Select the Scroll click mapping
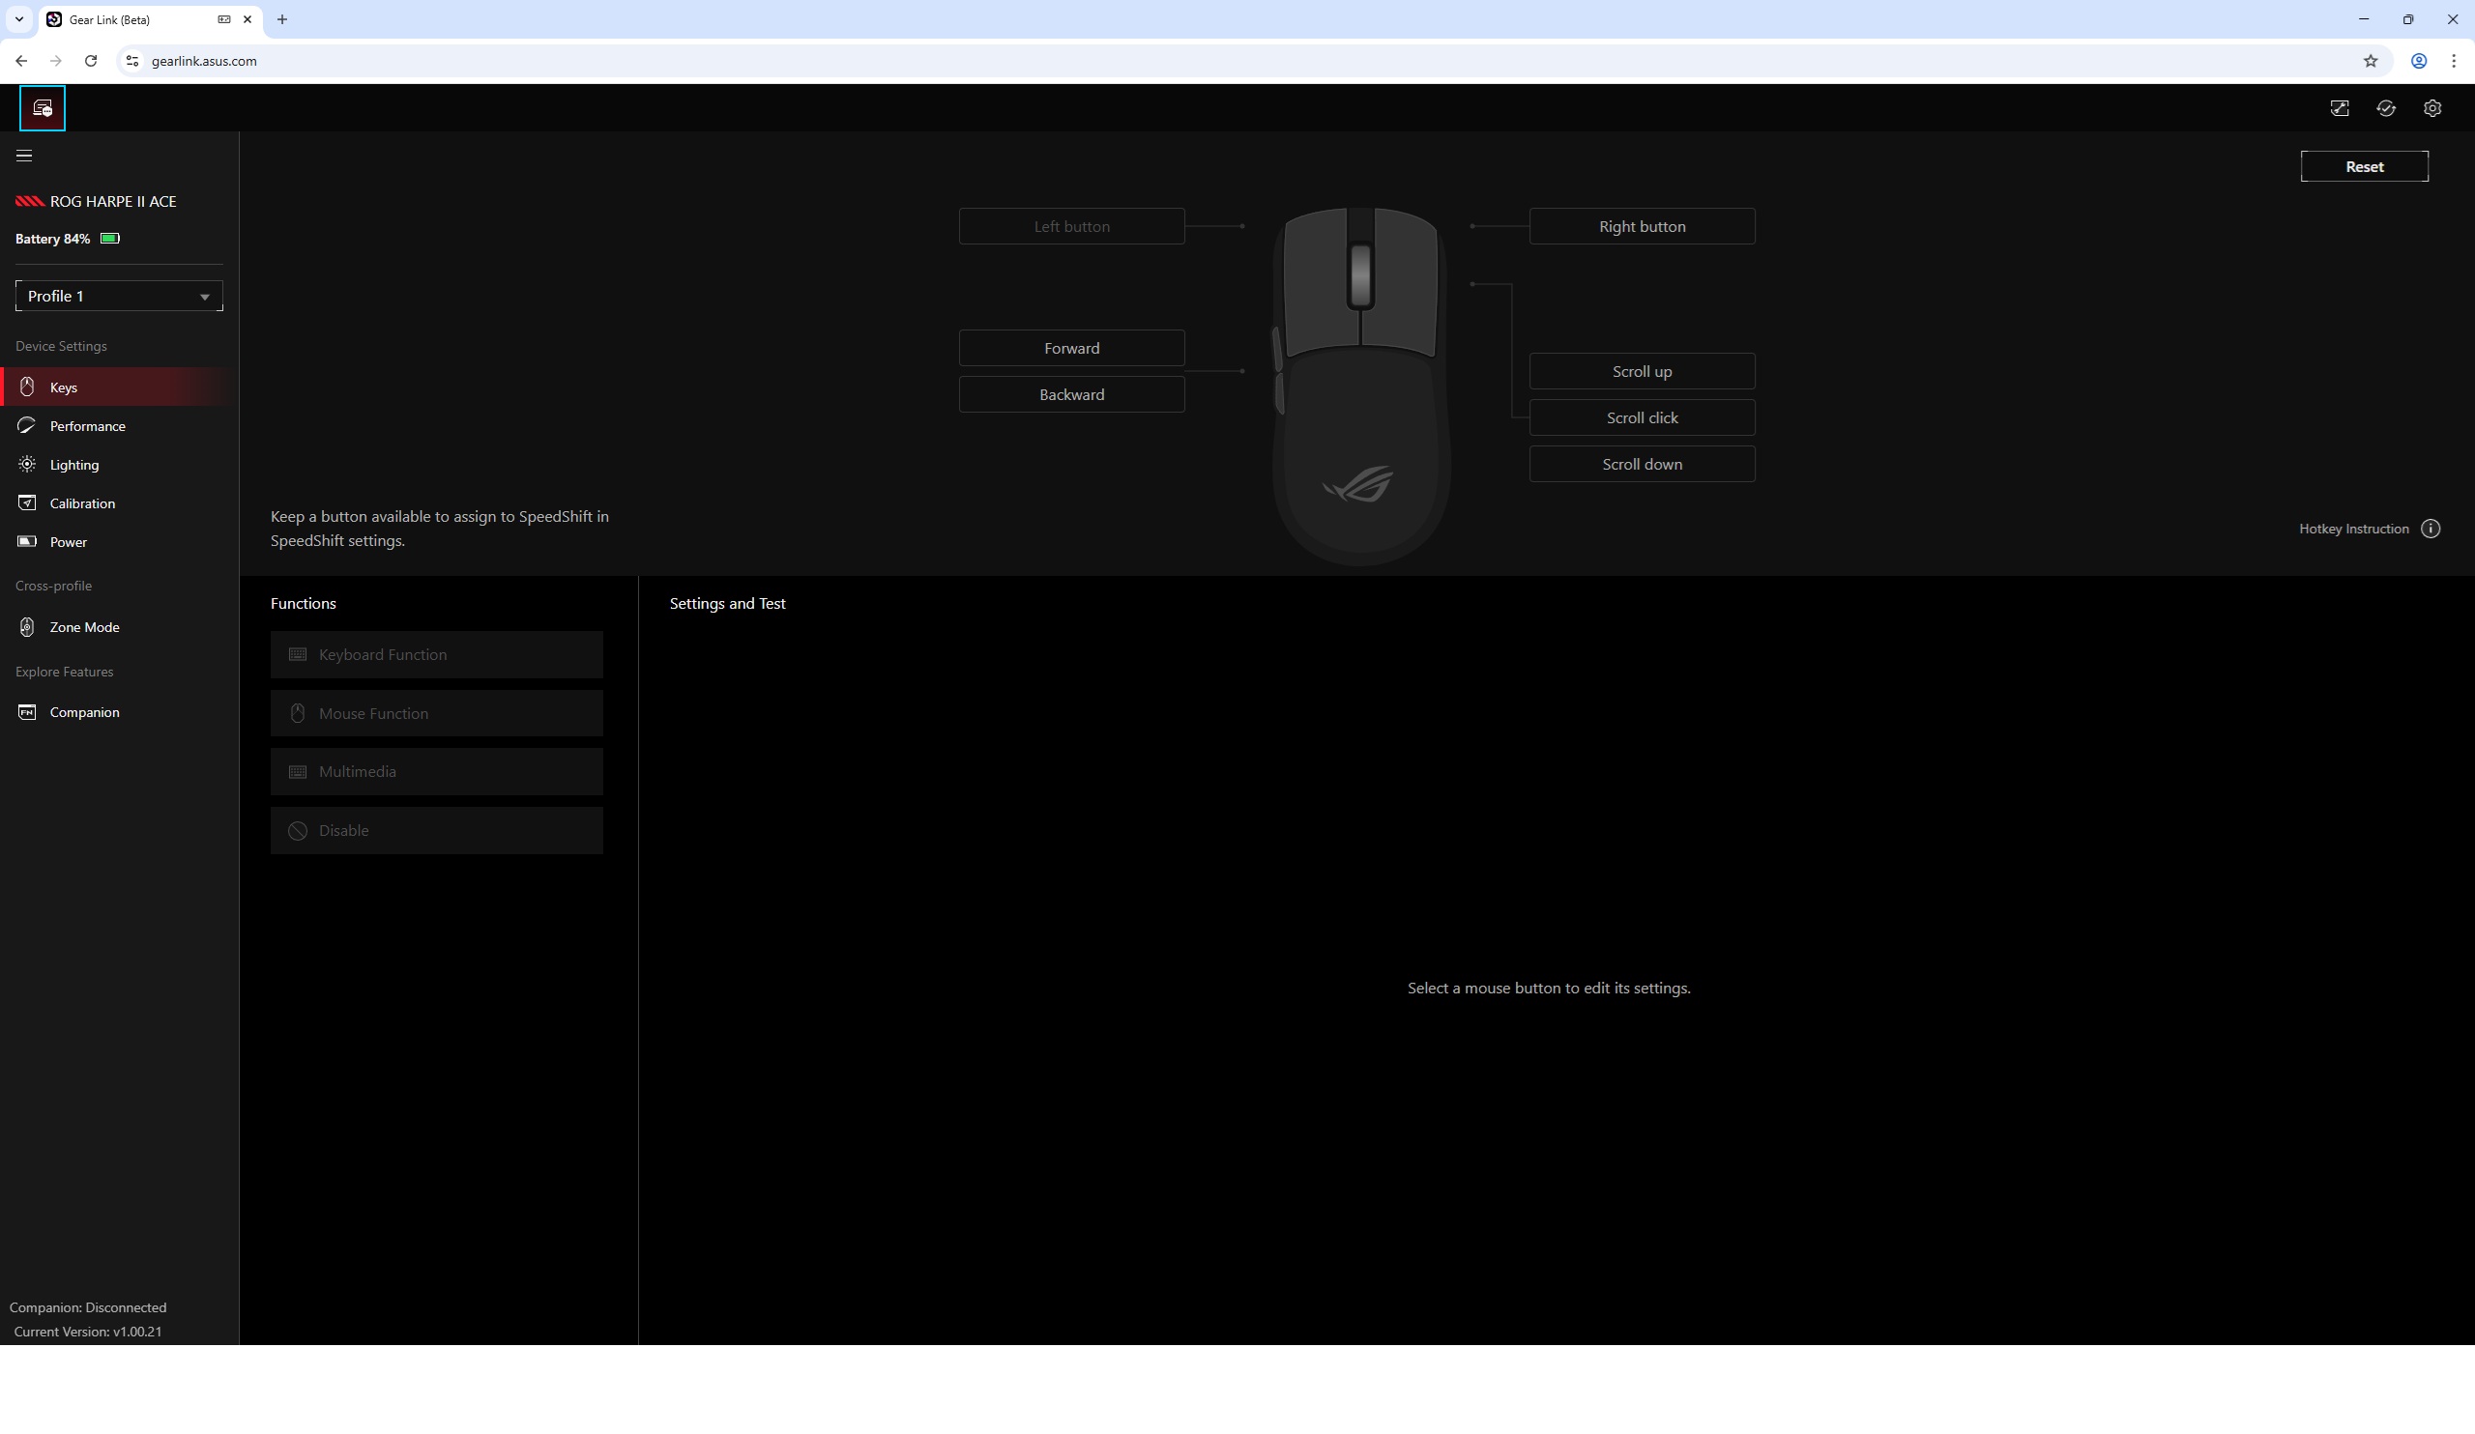 coord(1642,418)
